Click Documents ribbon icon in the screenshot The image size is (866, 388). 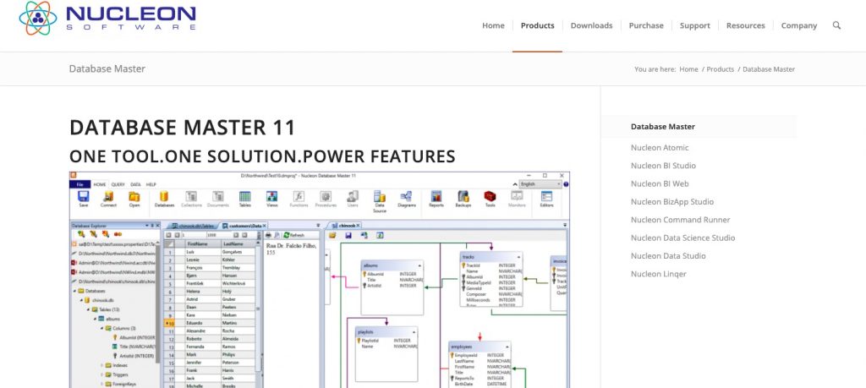point(218,199)
